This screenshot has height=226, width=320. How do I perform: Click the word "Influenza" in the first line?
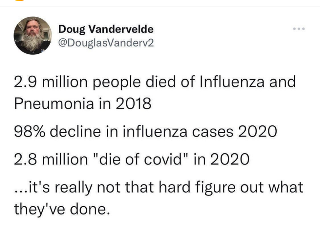click(230, 82)
